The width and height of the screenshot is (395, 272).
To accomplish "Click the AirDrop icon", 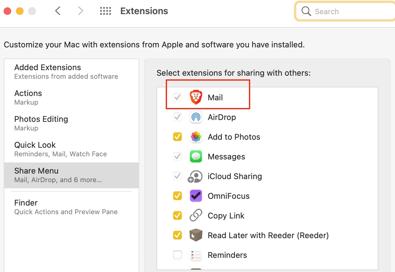I will [x=196, y=117].
